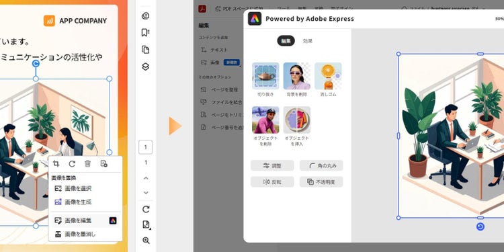
Task: Open the top sidebar assistant icon
Action: coord(146,15)
